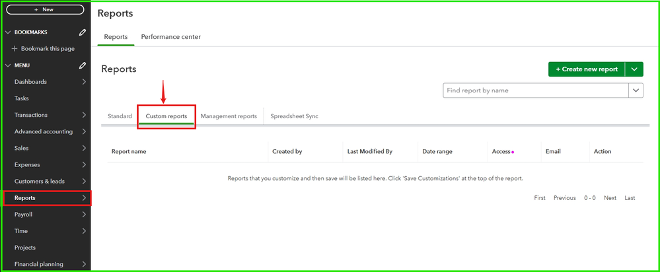Image resolution: width=660 pixels, height=272 pixels.
Task: Sort by the Report name column header
Action: click(129, 151)
